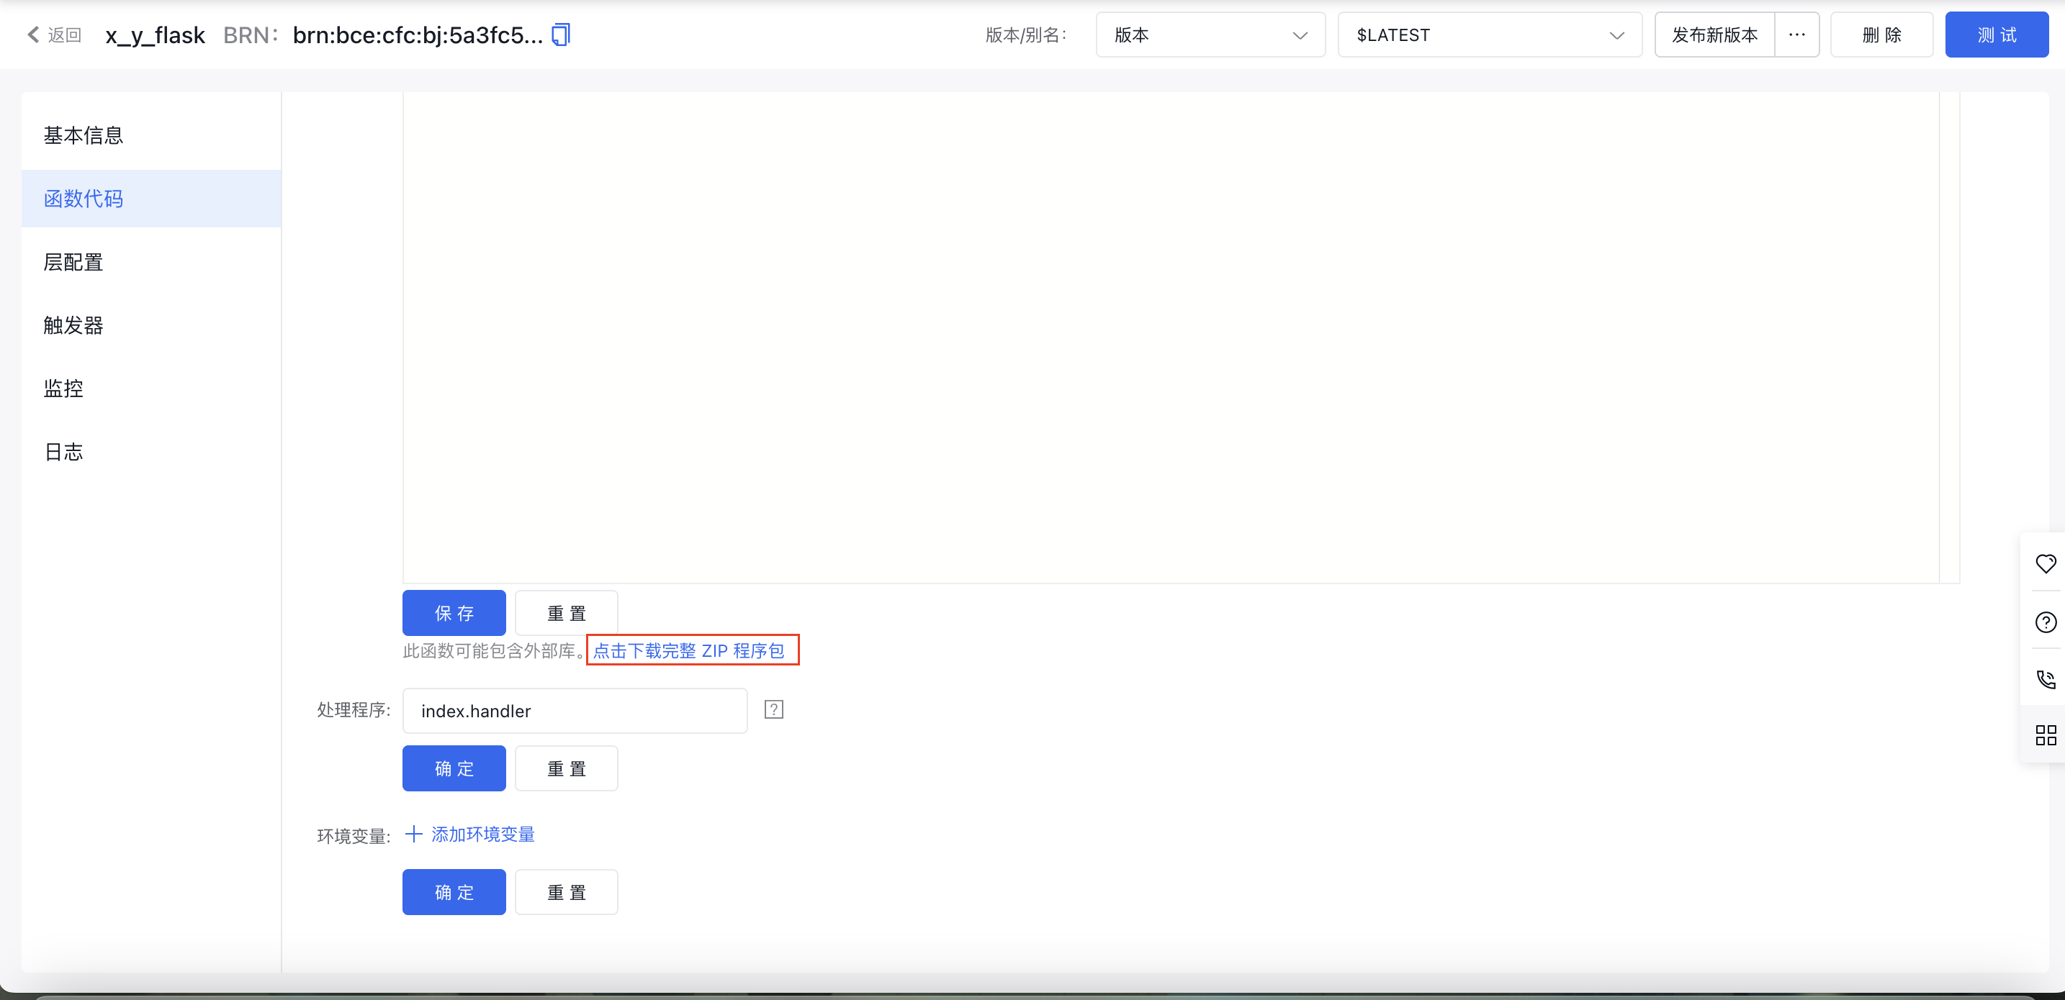Click the back chevron icon
The height and width of the screenshot is (1000, 2065).
click(33, 35)
